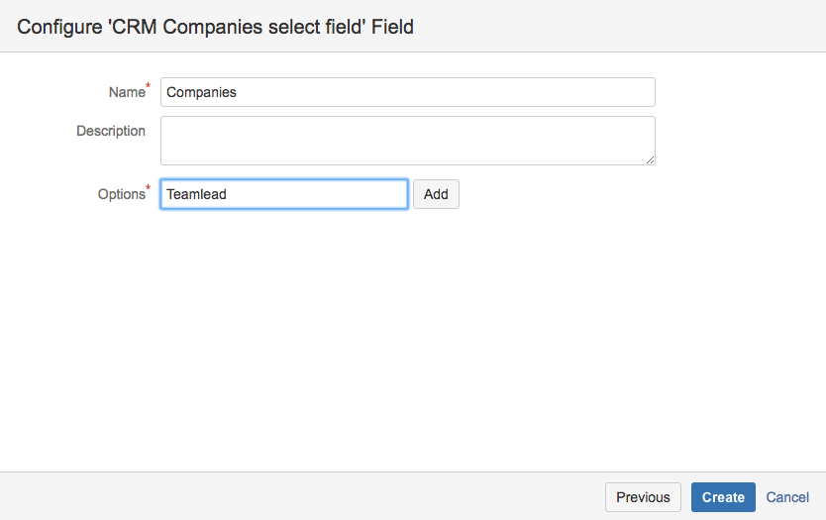This screenshot has height=520, width=826.
Task: Click the dialog title 'Configure CRM Companies select field'
Action: [215, 27]
